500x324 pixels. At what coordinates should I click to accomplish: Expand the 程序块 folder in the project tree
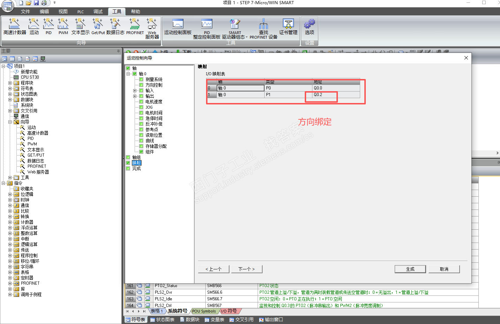pos(10,83)
